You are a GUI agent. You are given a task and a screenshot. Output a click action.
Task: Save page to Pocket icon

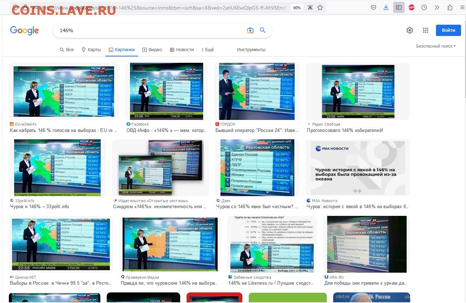click(373, 7)
